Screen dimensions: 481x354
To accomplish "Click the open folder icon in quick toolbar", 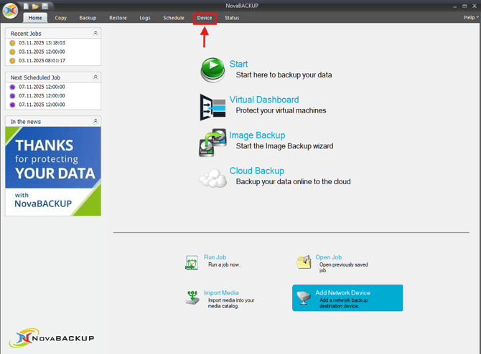I will click(35, 6).
